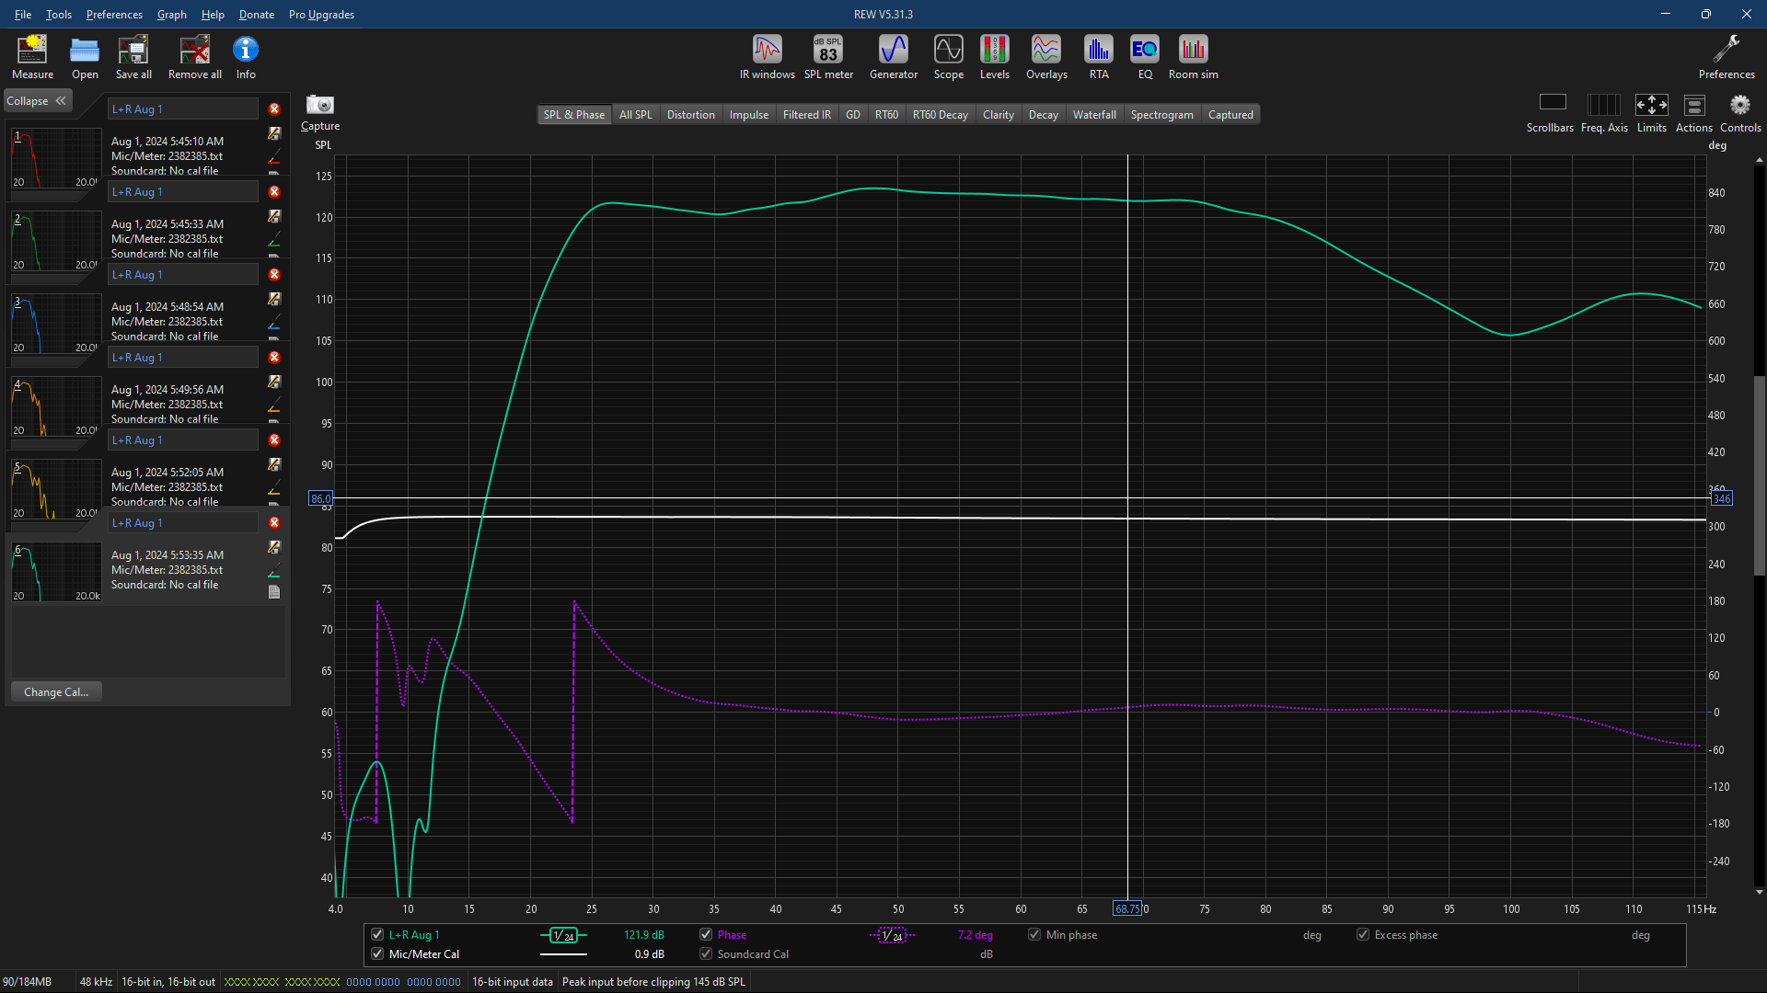Open the EQ window
The height and width of the screenshot is (993, 1767).
point(1145,57)
